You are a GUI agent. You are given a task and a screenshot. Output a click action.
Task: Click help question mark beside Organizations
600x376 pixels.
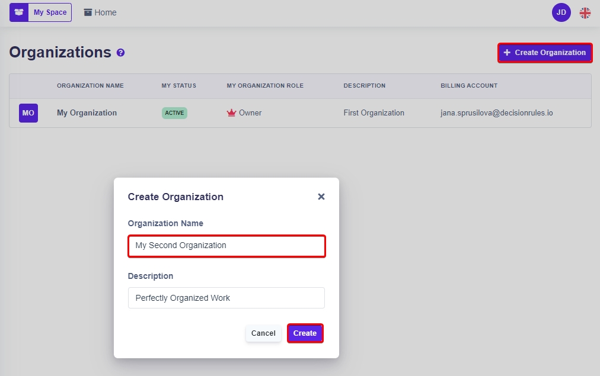(x=121, y=53)
